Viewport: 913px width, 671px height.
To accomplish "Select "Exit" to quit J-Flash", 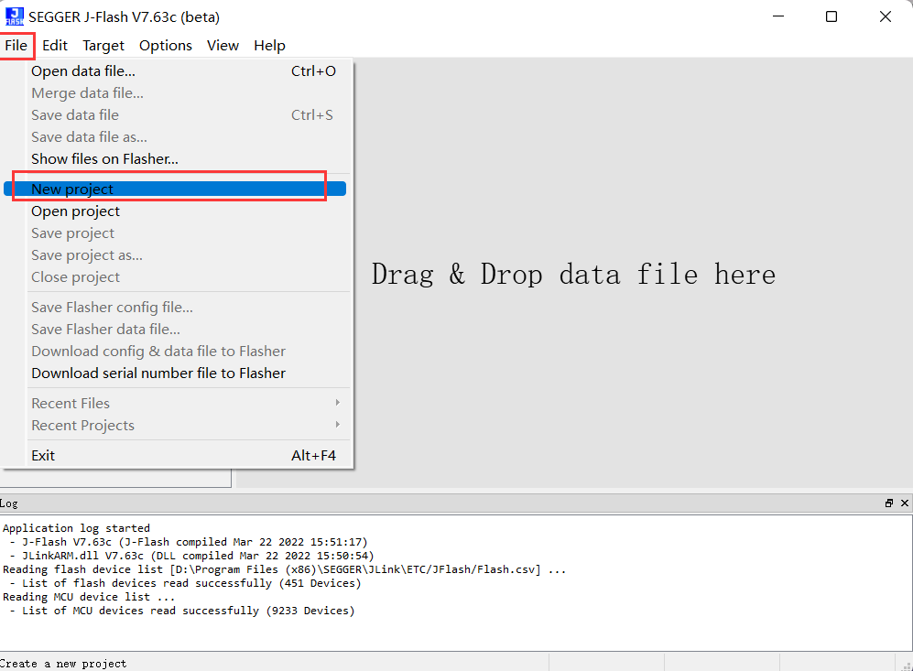I will coord(44,455).
